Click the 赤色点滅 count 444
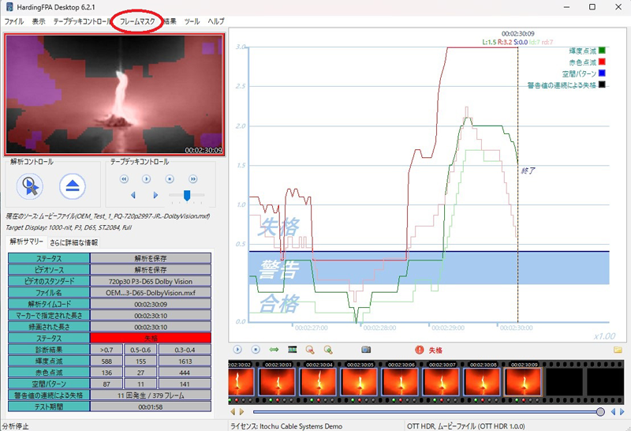 tap(185, 373)
